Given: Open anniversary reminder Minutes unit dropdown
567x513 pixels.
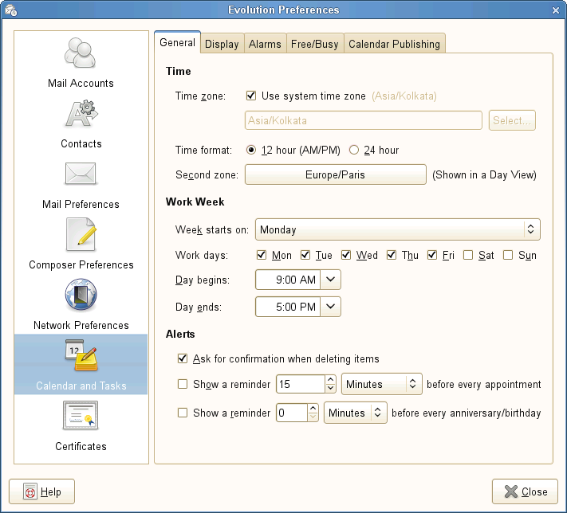Looking at the screenshot, I should point(355,413).
